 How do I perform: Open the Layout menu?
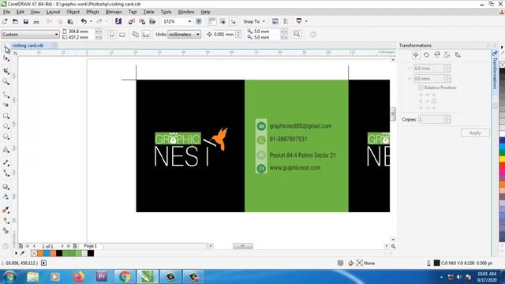coord(53,12)
